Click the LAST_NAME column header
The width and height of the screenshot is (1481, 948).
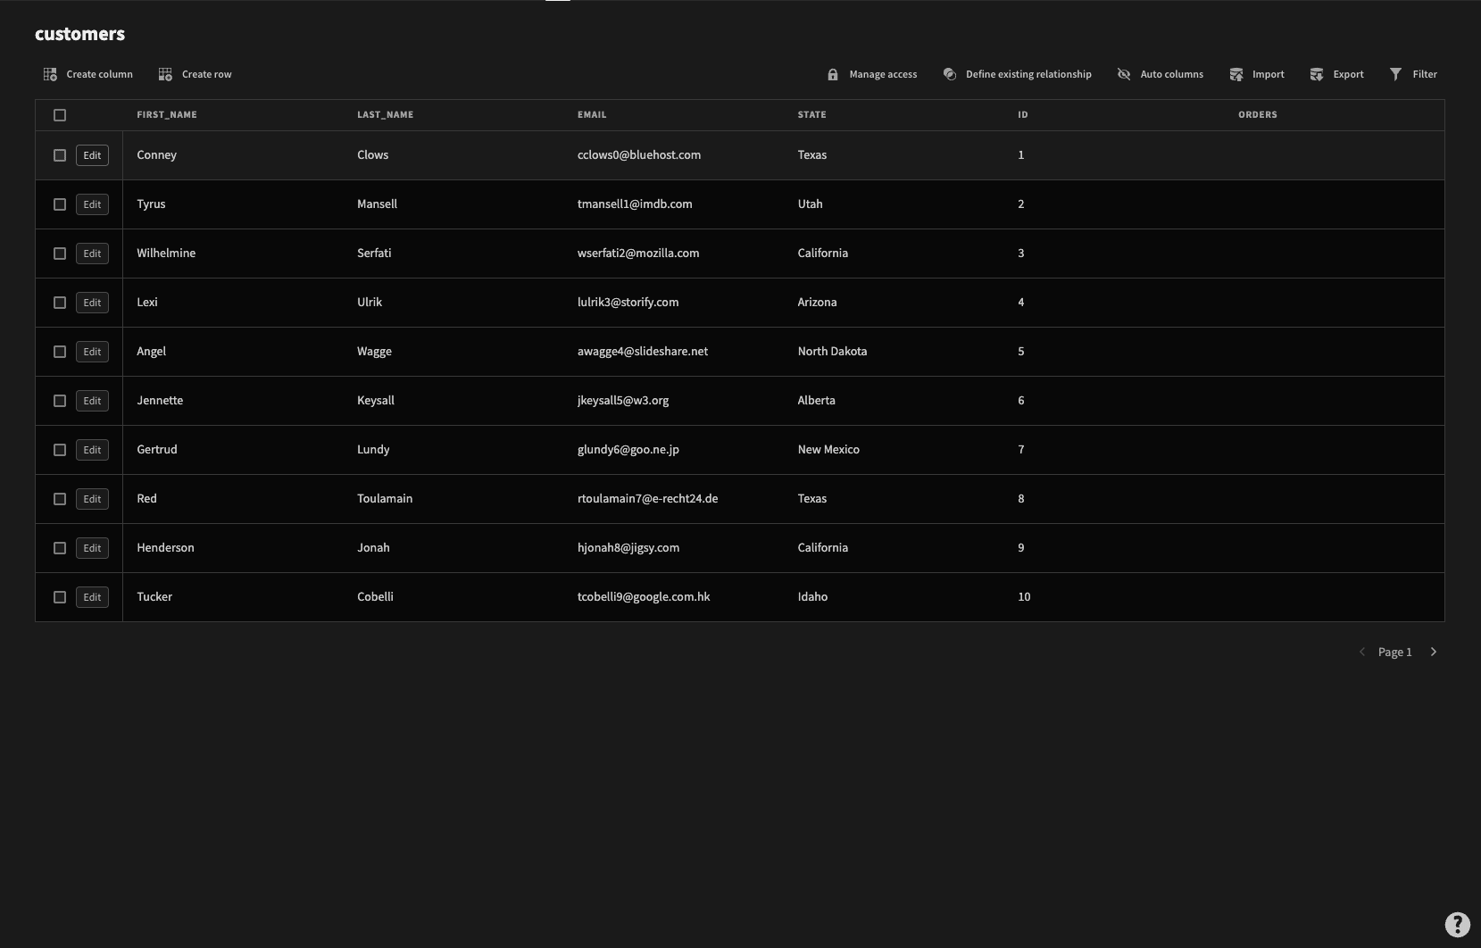(x=385, y=114)
